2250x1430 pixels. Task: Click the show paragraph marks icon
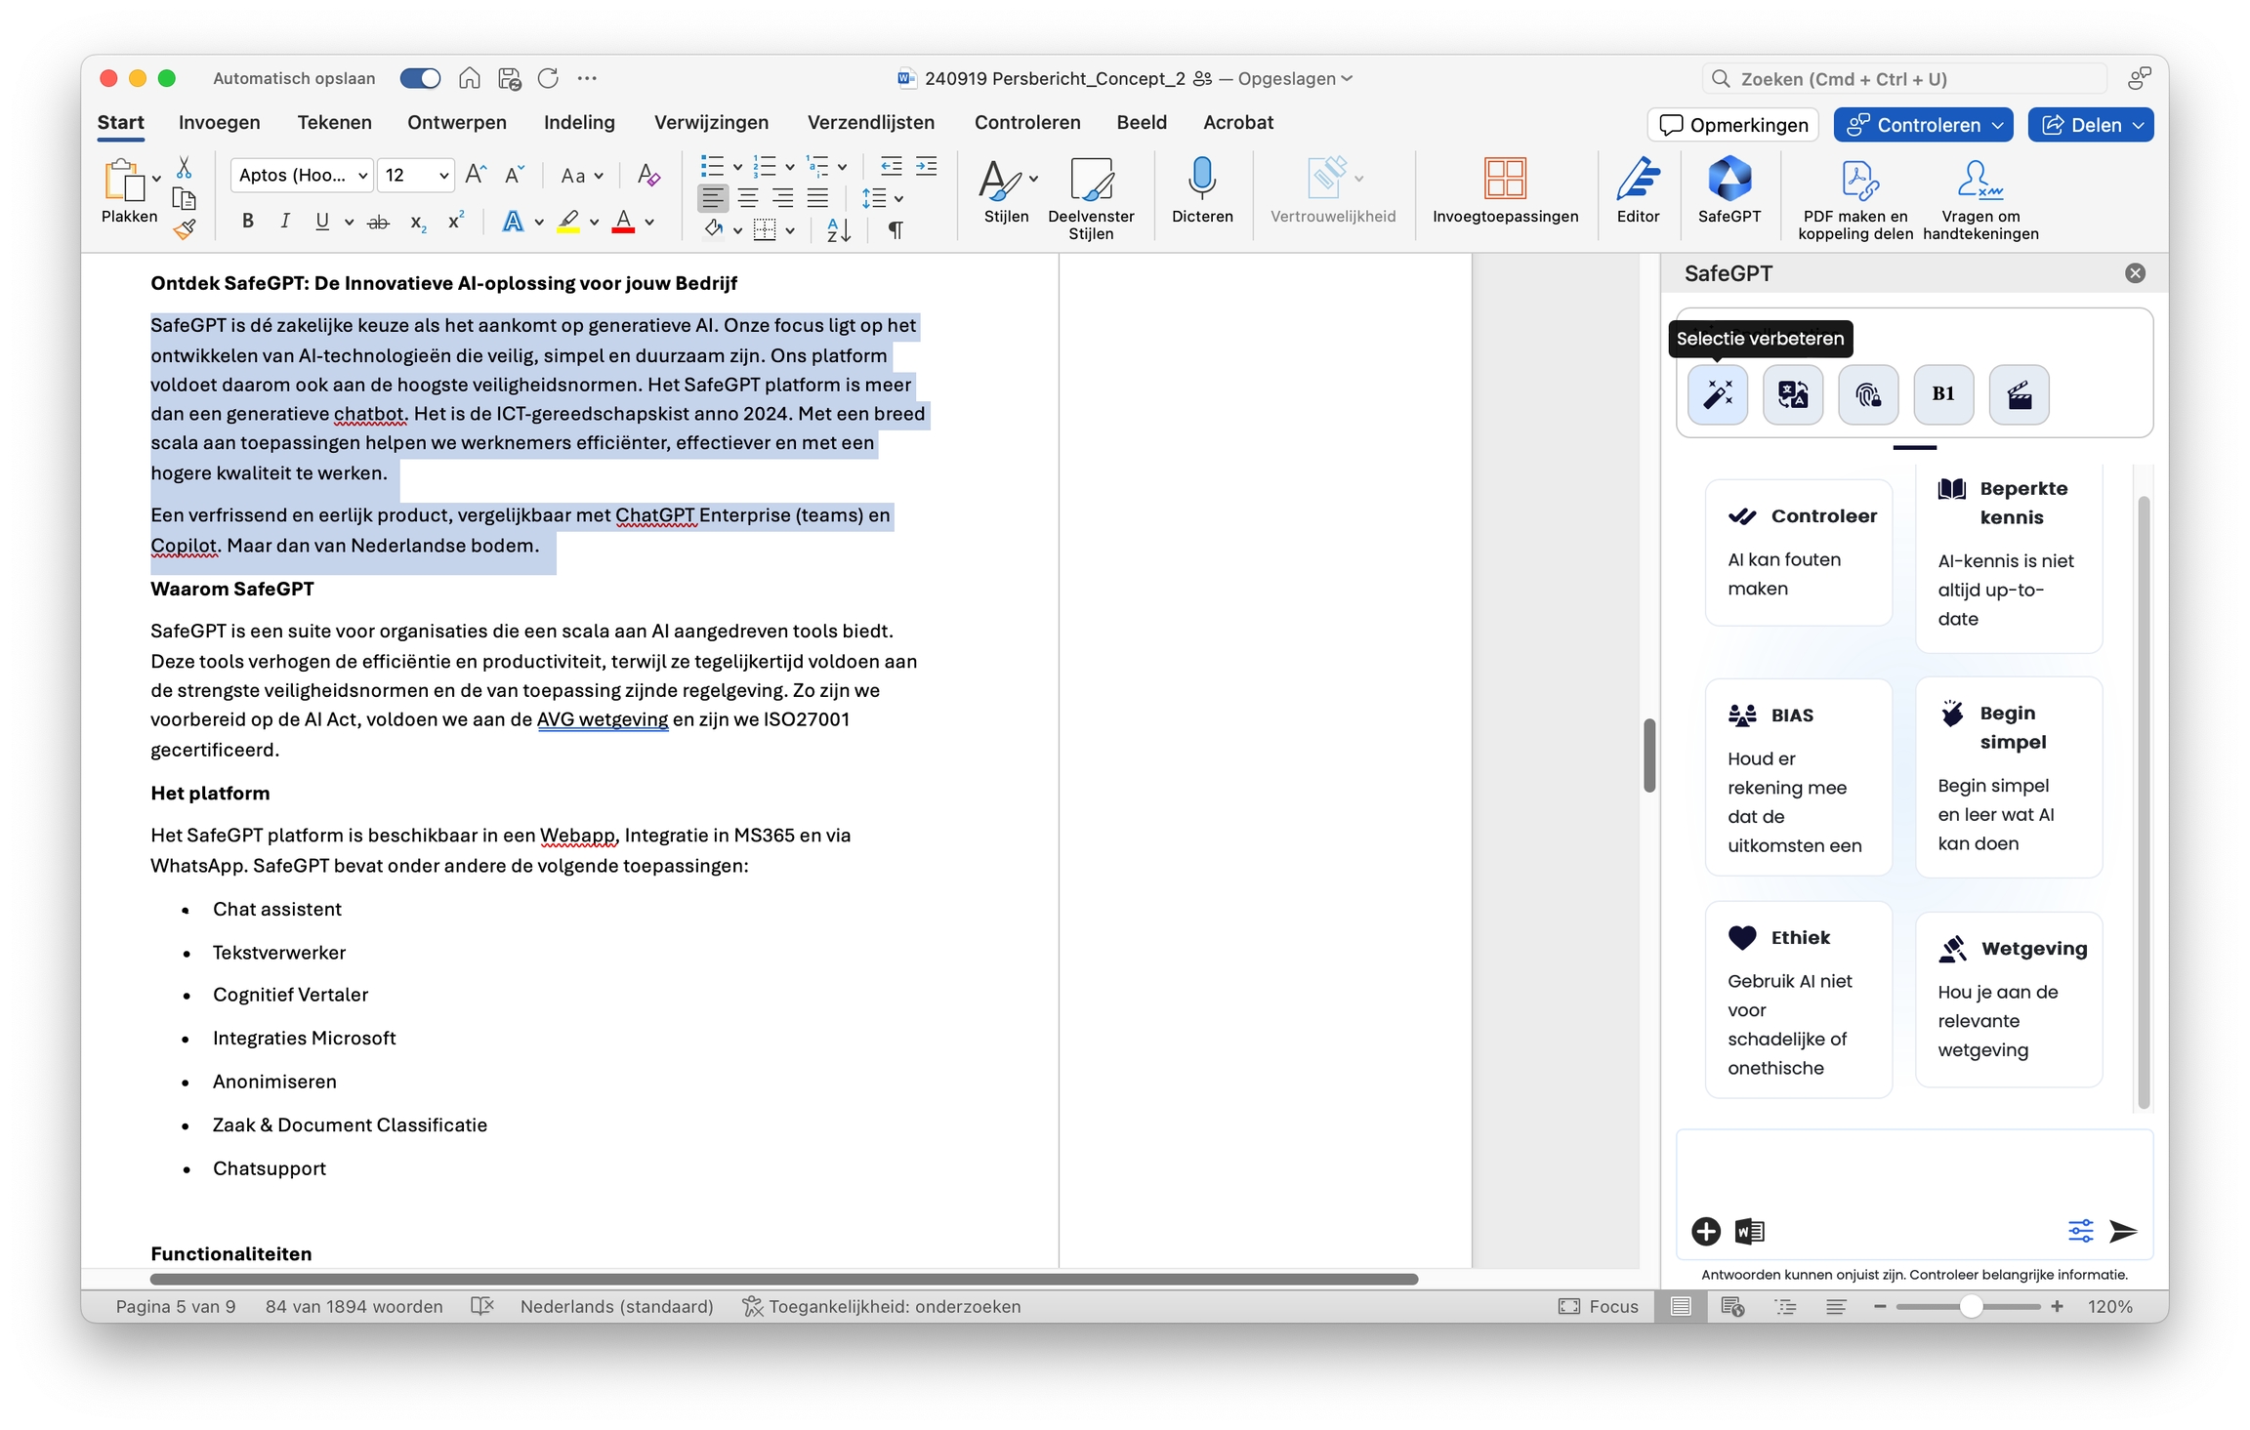click(x=895, y=230)
